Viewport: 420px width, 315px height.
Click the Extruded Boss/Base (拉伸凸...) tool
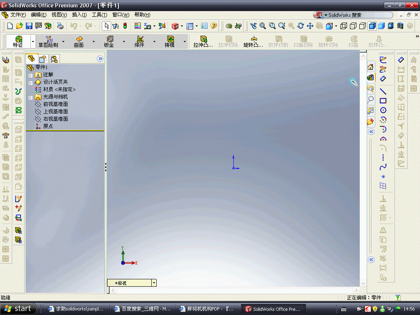point(203,41)
